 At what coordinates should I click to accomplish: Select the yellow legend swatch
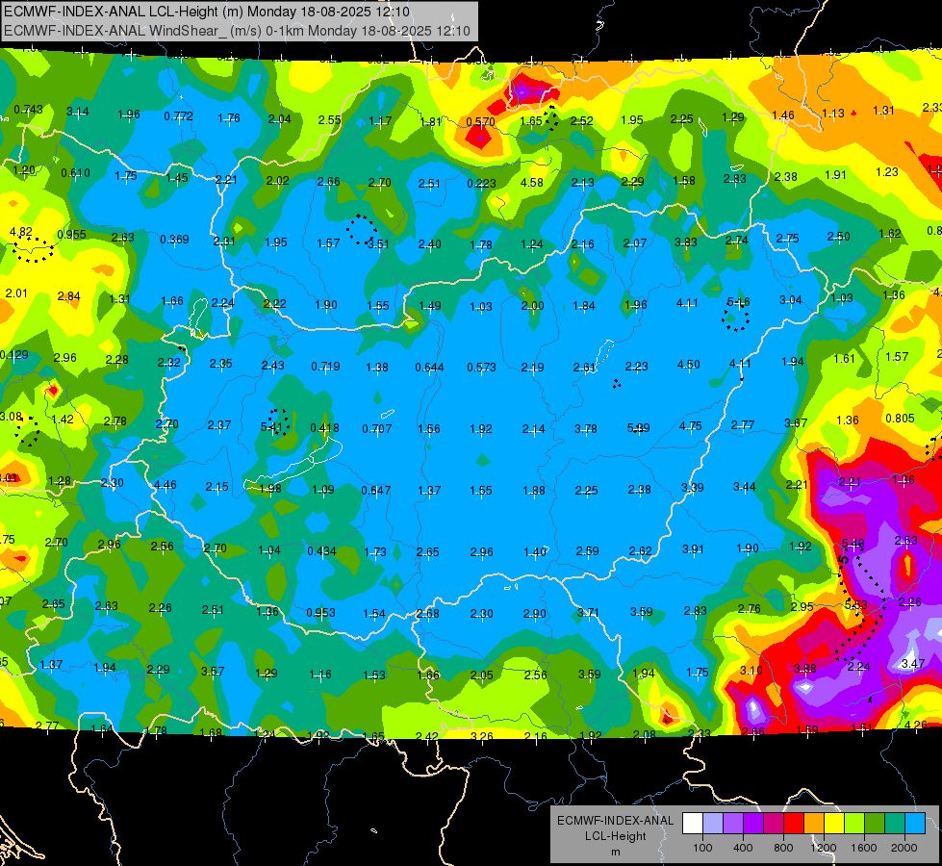click(834, 823)
